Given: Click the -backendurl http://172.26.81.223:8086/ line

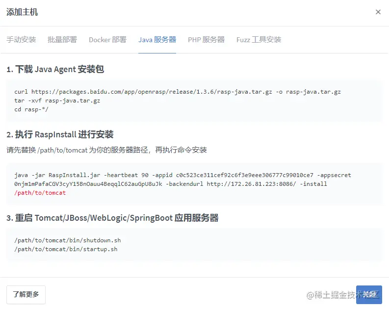Looking at the screenshot, I should (x=170, y=184).
